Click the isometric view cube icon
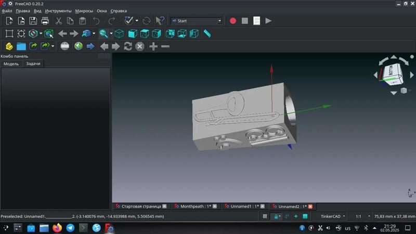This screenshot has width=416, height=234. click(119, 34)
